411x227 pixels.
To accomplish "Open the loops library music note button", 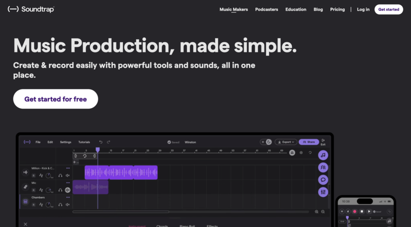I will [x=323, y=155].
